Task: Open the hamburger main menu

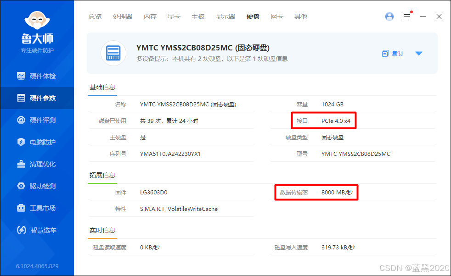Action: 407,17
